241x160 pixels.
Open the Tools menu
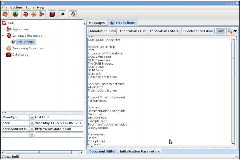coord(30,7)
